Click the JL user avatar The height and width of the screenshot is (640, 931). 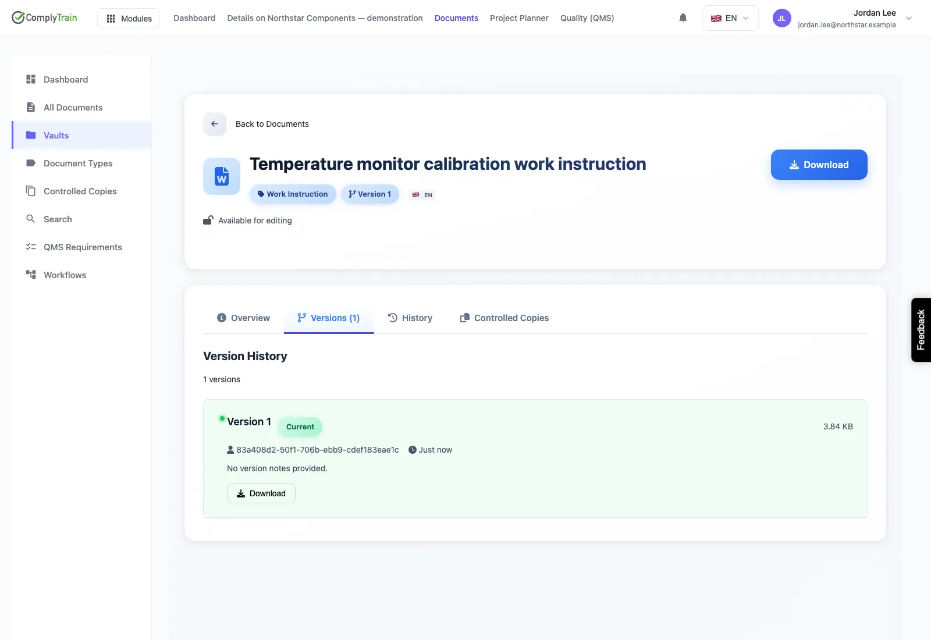click(781, 18)
